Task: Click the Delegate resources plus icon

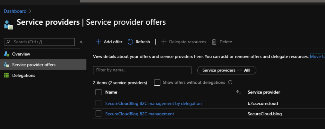Action: [164, 42]
